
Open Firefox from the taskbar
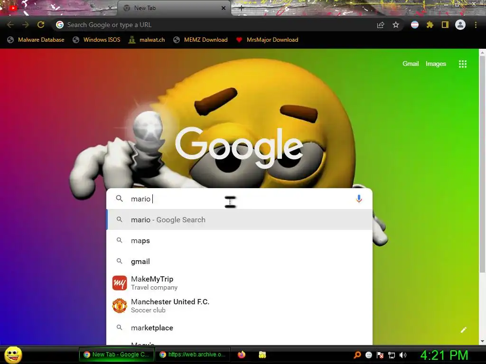point(242,355)
